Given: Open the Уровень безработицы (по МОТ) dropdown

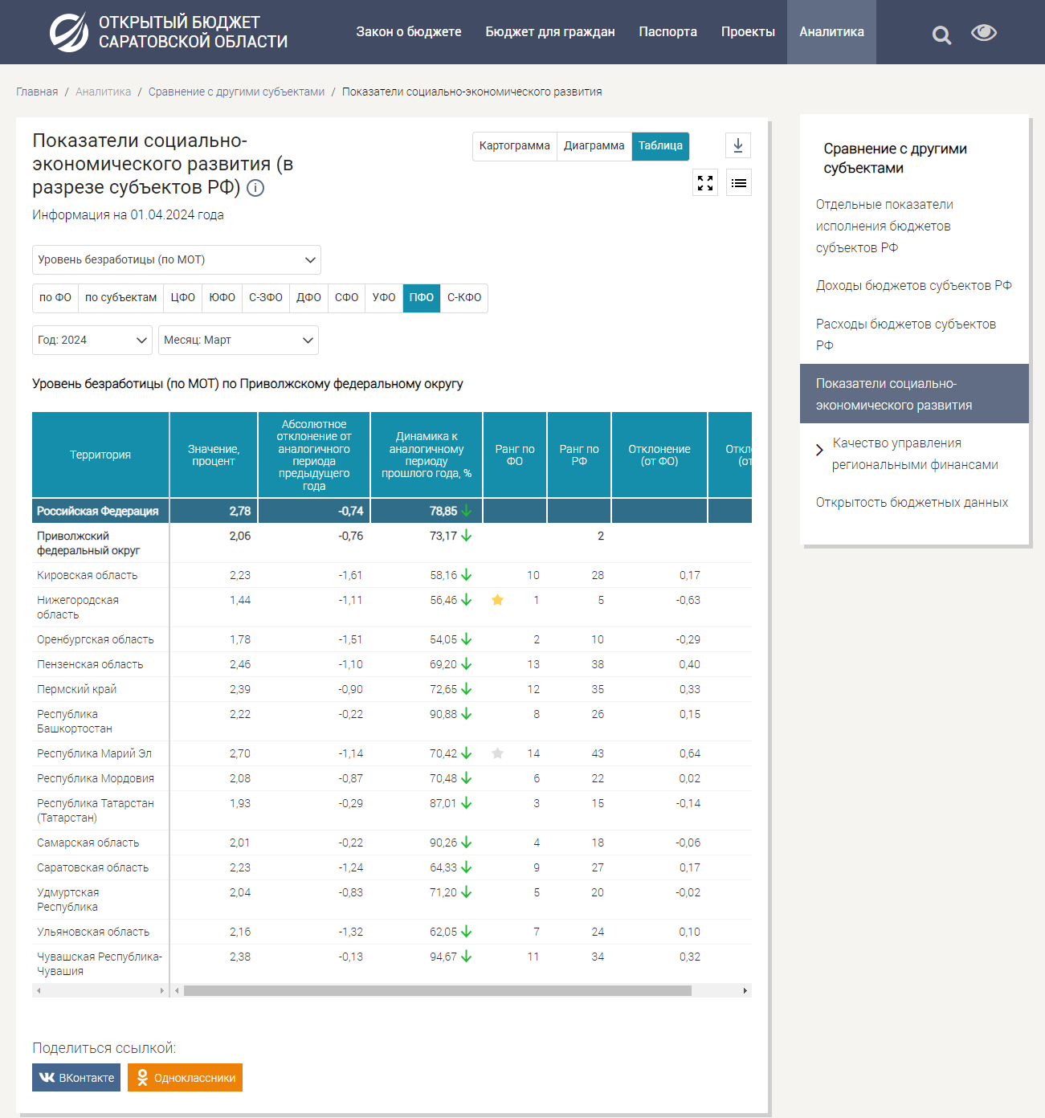Looking at the screenshot, I should pyautogui.click(x=177, y=260).
